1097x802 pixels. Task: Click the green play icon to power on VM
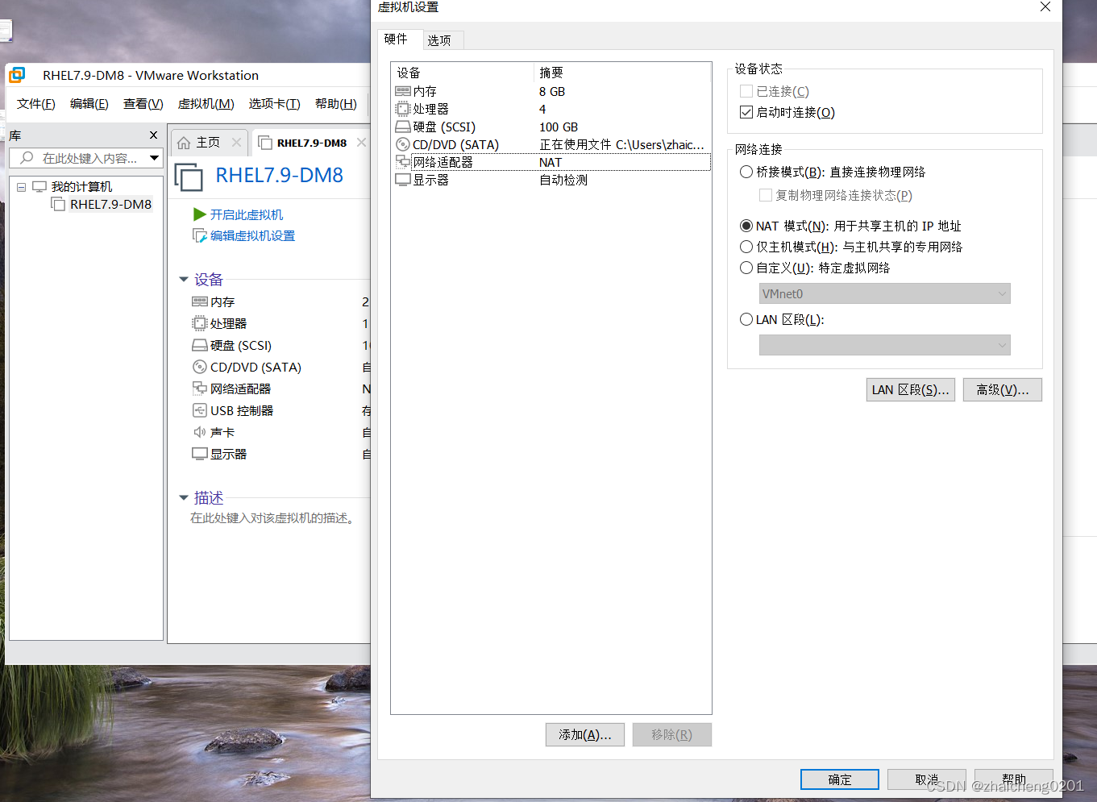pyautogui.click(x=200, y=214)
